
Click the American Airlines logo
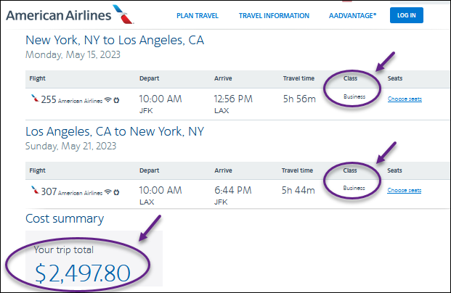click(x=70, y=15)
